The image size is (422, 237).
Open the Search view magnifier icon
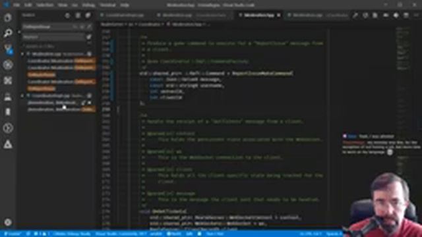[8, 34]
